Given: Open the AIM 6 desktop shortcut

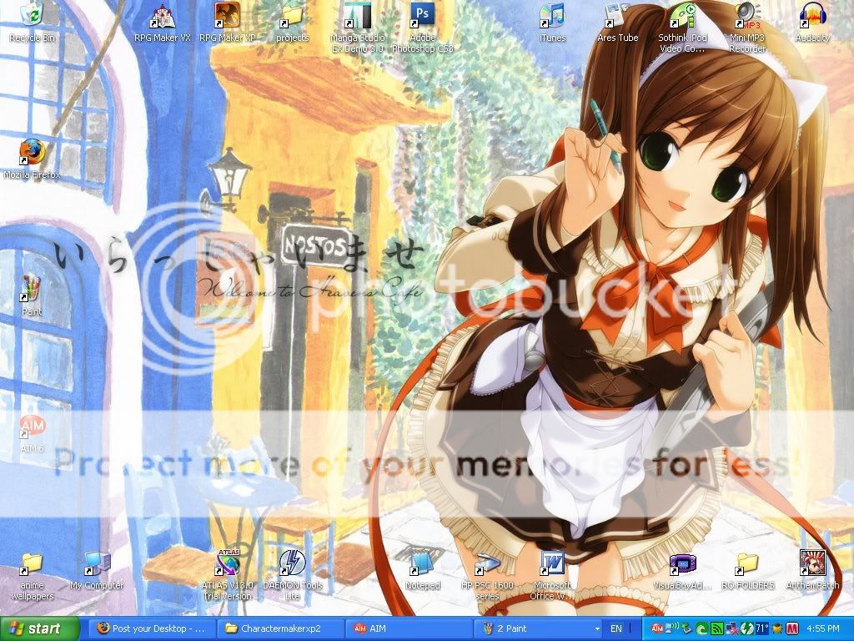Looking at the screenshot, I should coord(32,427).
